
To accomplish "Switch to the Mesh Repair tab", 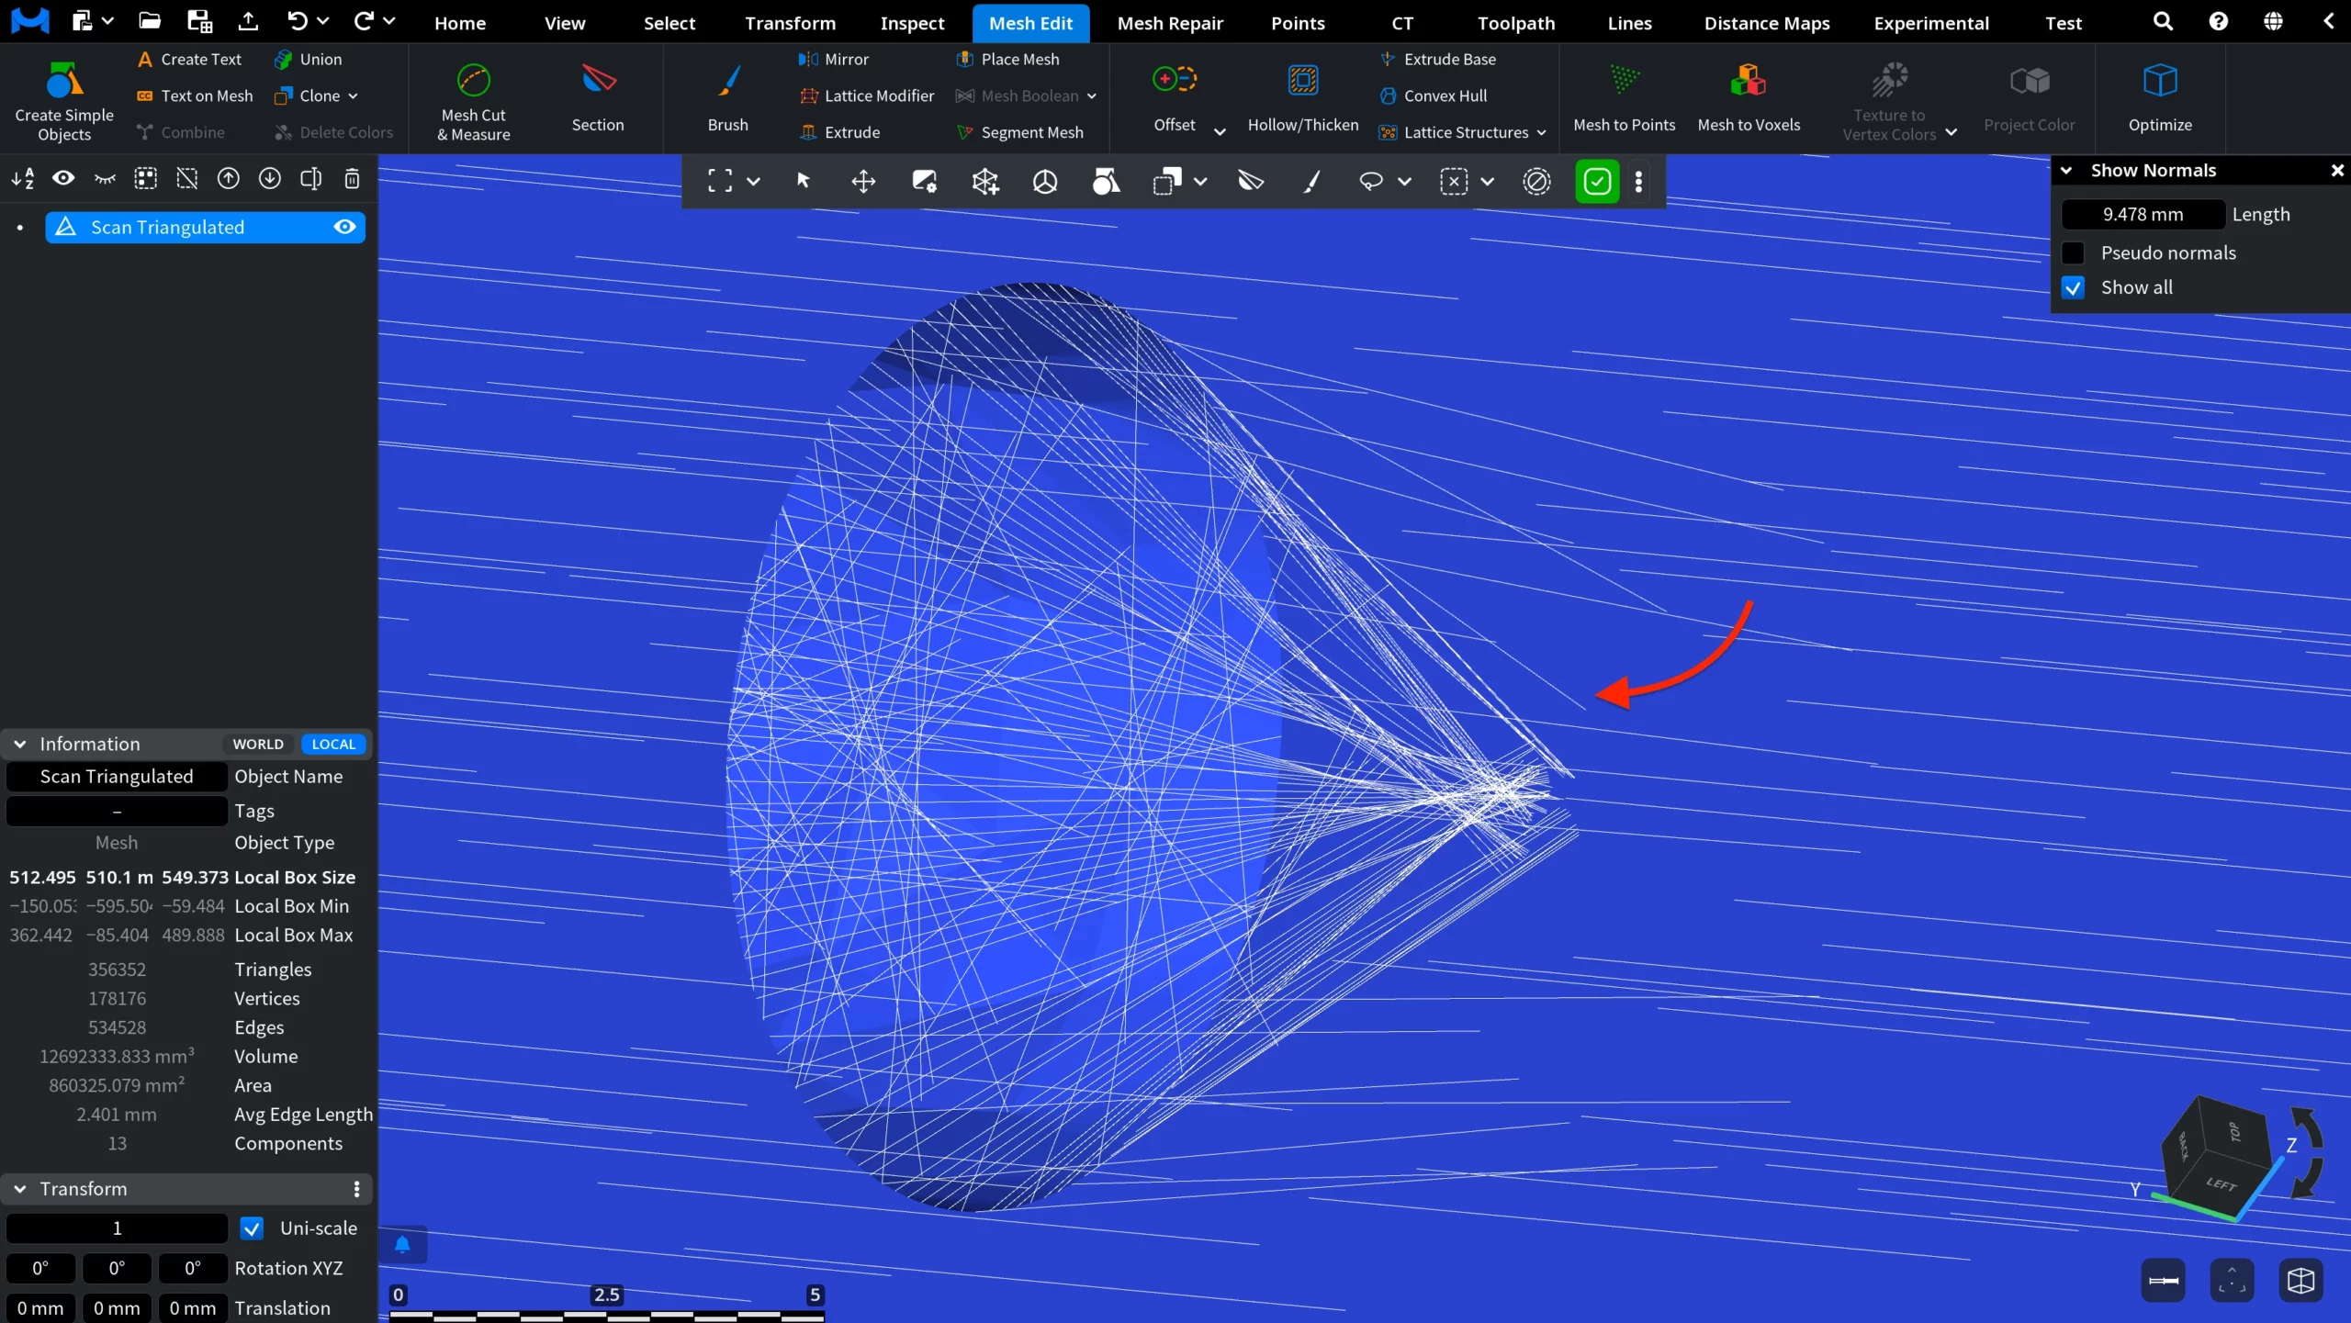I will 1170,23.
